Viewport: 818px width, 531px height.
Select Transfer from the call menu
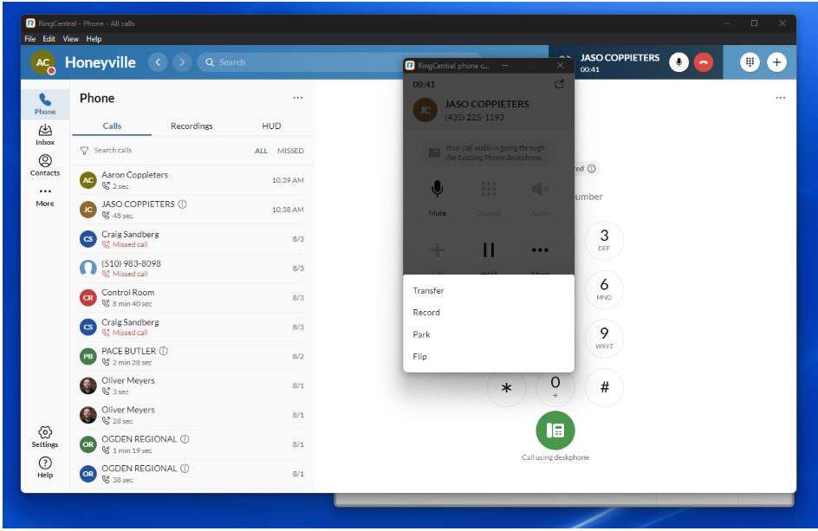pyautogui.click(x=489, y=290)
